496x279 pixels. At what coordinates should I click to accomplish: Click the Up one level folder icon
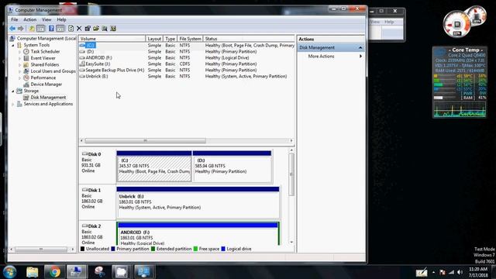point(32,29)
